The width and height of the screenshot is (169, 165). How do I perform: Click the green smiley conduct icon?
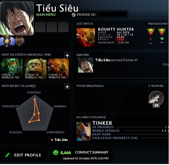[55, 152]
